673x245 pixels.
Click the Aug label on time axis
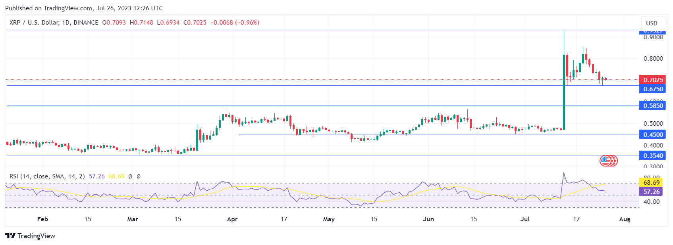click(x=625, y=219)
